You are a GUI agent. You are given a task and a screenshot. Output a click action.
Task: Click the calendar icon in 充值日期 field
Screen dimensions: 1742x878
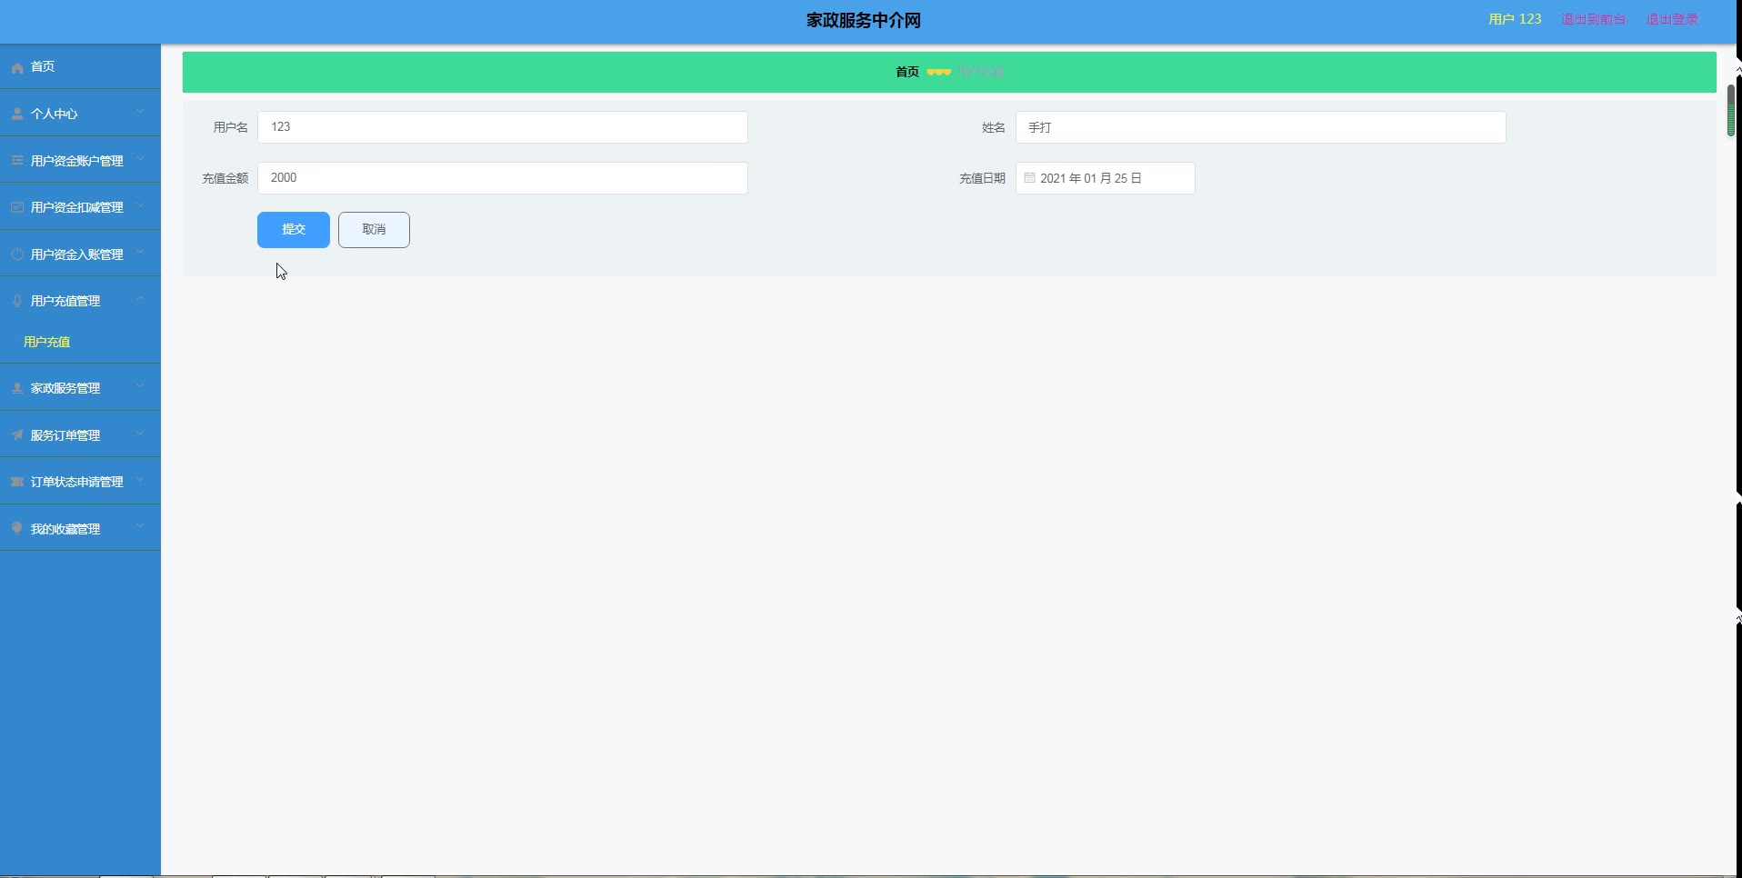click(x=1030, y=178)
